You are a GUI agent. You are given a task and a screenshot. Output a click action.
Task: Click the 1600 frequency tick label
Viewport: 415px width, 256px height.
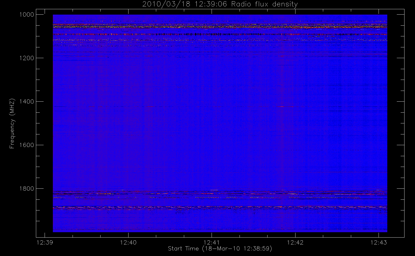point(27,145)
